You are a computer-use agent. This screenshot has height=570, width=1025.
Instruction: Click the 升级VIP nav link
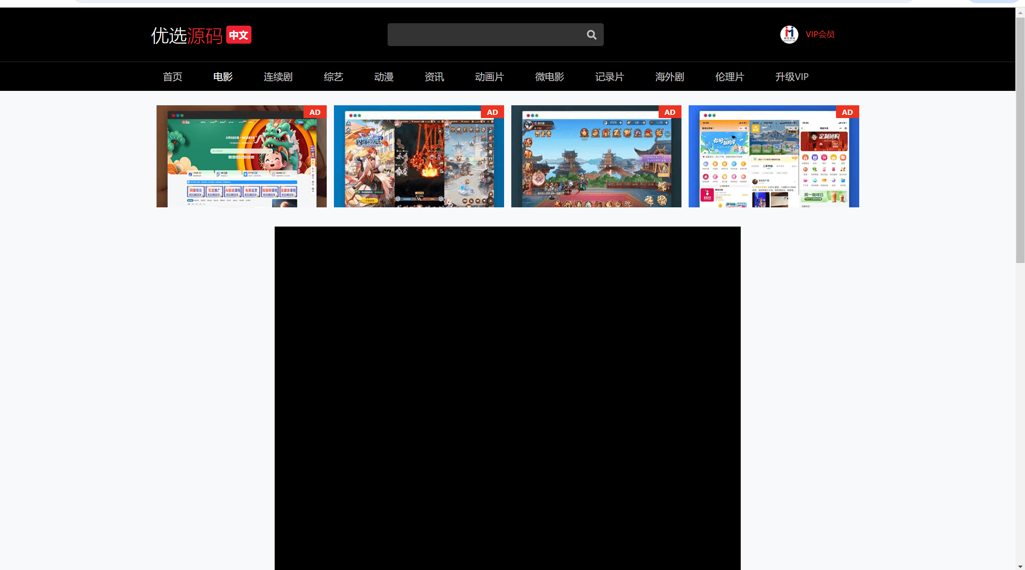(792, 76)
